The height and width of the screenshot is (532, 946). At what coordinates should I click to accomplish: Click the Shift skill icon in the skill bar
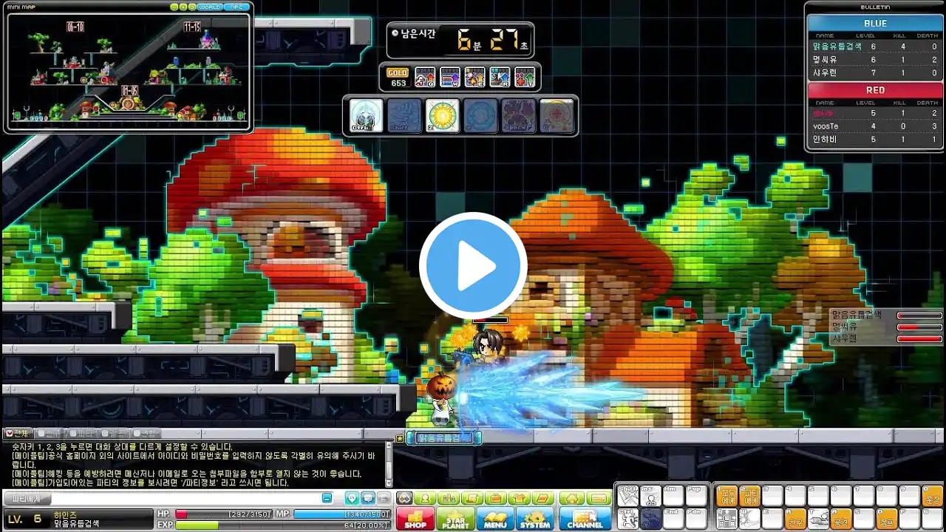pos(405,116)
